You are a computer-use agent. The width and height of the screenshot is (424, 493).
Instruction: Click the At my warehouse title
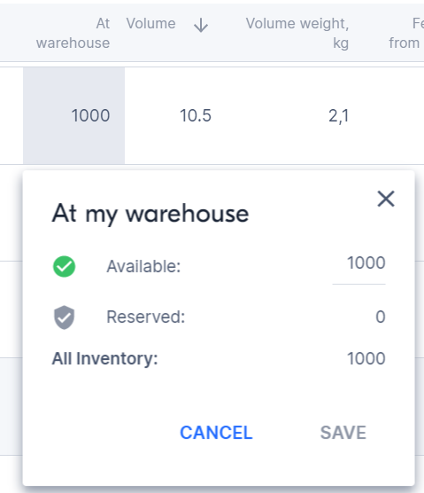tap(150, 214)
